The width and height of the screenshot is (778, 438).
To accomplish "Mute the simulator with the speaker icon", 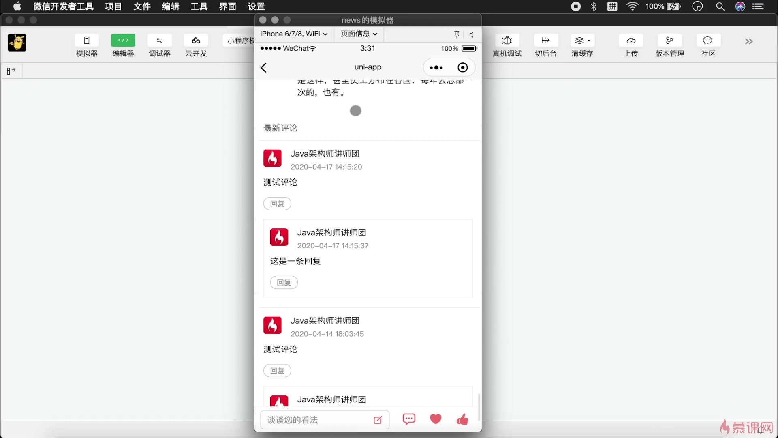I will [x=471, y=34].
